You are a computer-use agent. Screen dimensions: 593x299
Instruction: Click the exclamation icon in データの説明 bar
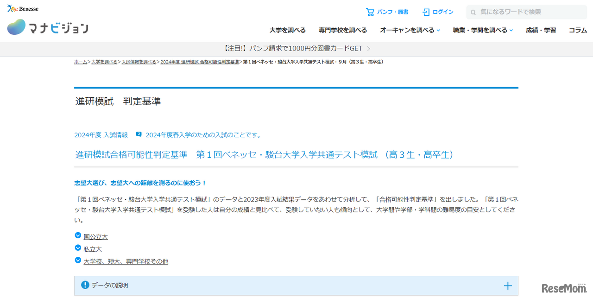pos(85,284)
